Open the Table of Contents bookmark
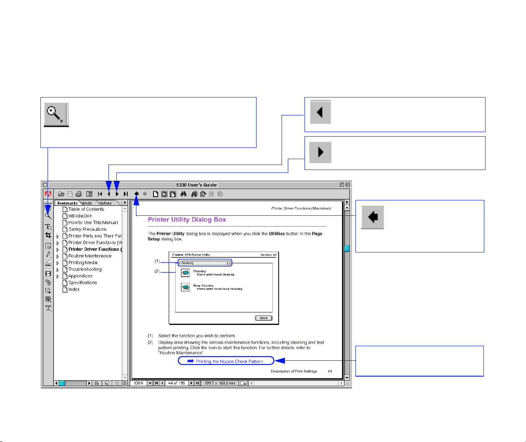The height and width of the screenshot is (442, 526). 86,209
